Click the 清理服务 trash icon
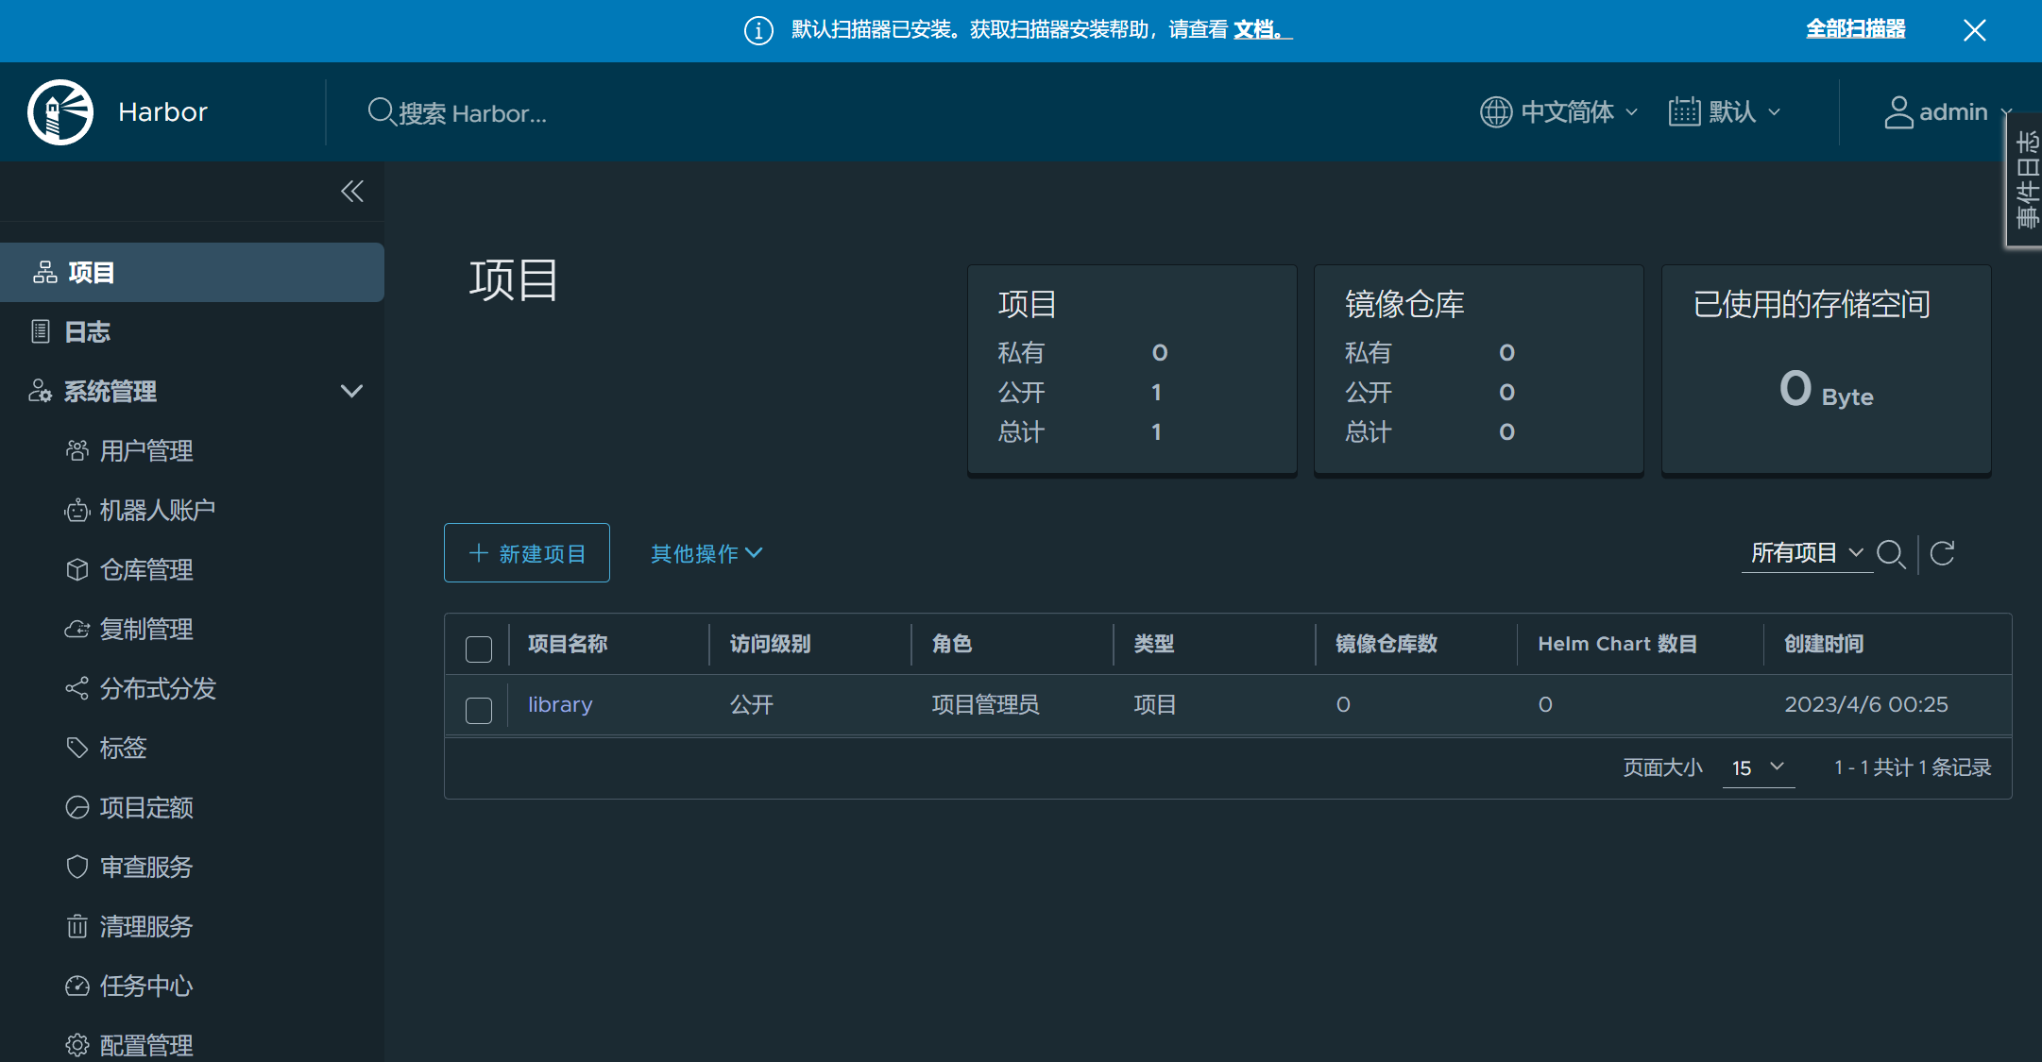This screenshot has width=2042, height=1062. (x=77, y=926)
